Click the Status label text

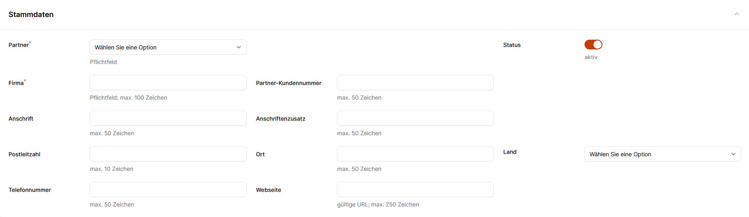coord(512,45)
